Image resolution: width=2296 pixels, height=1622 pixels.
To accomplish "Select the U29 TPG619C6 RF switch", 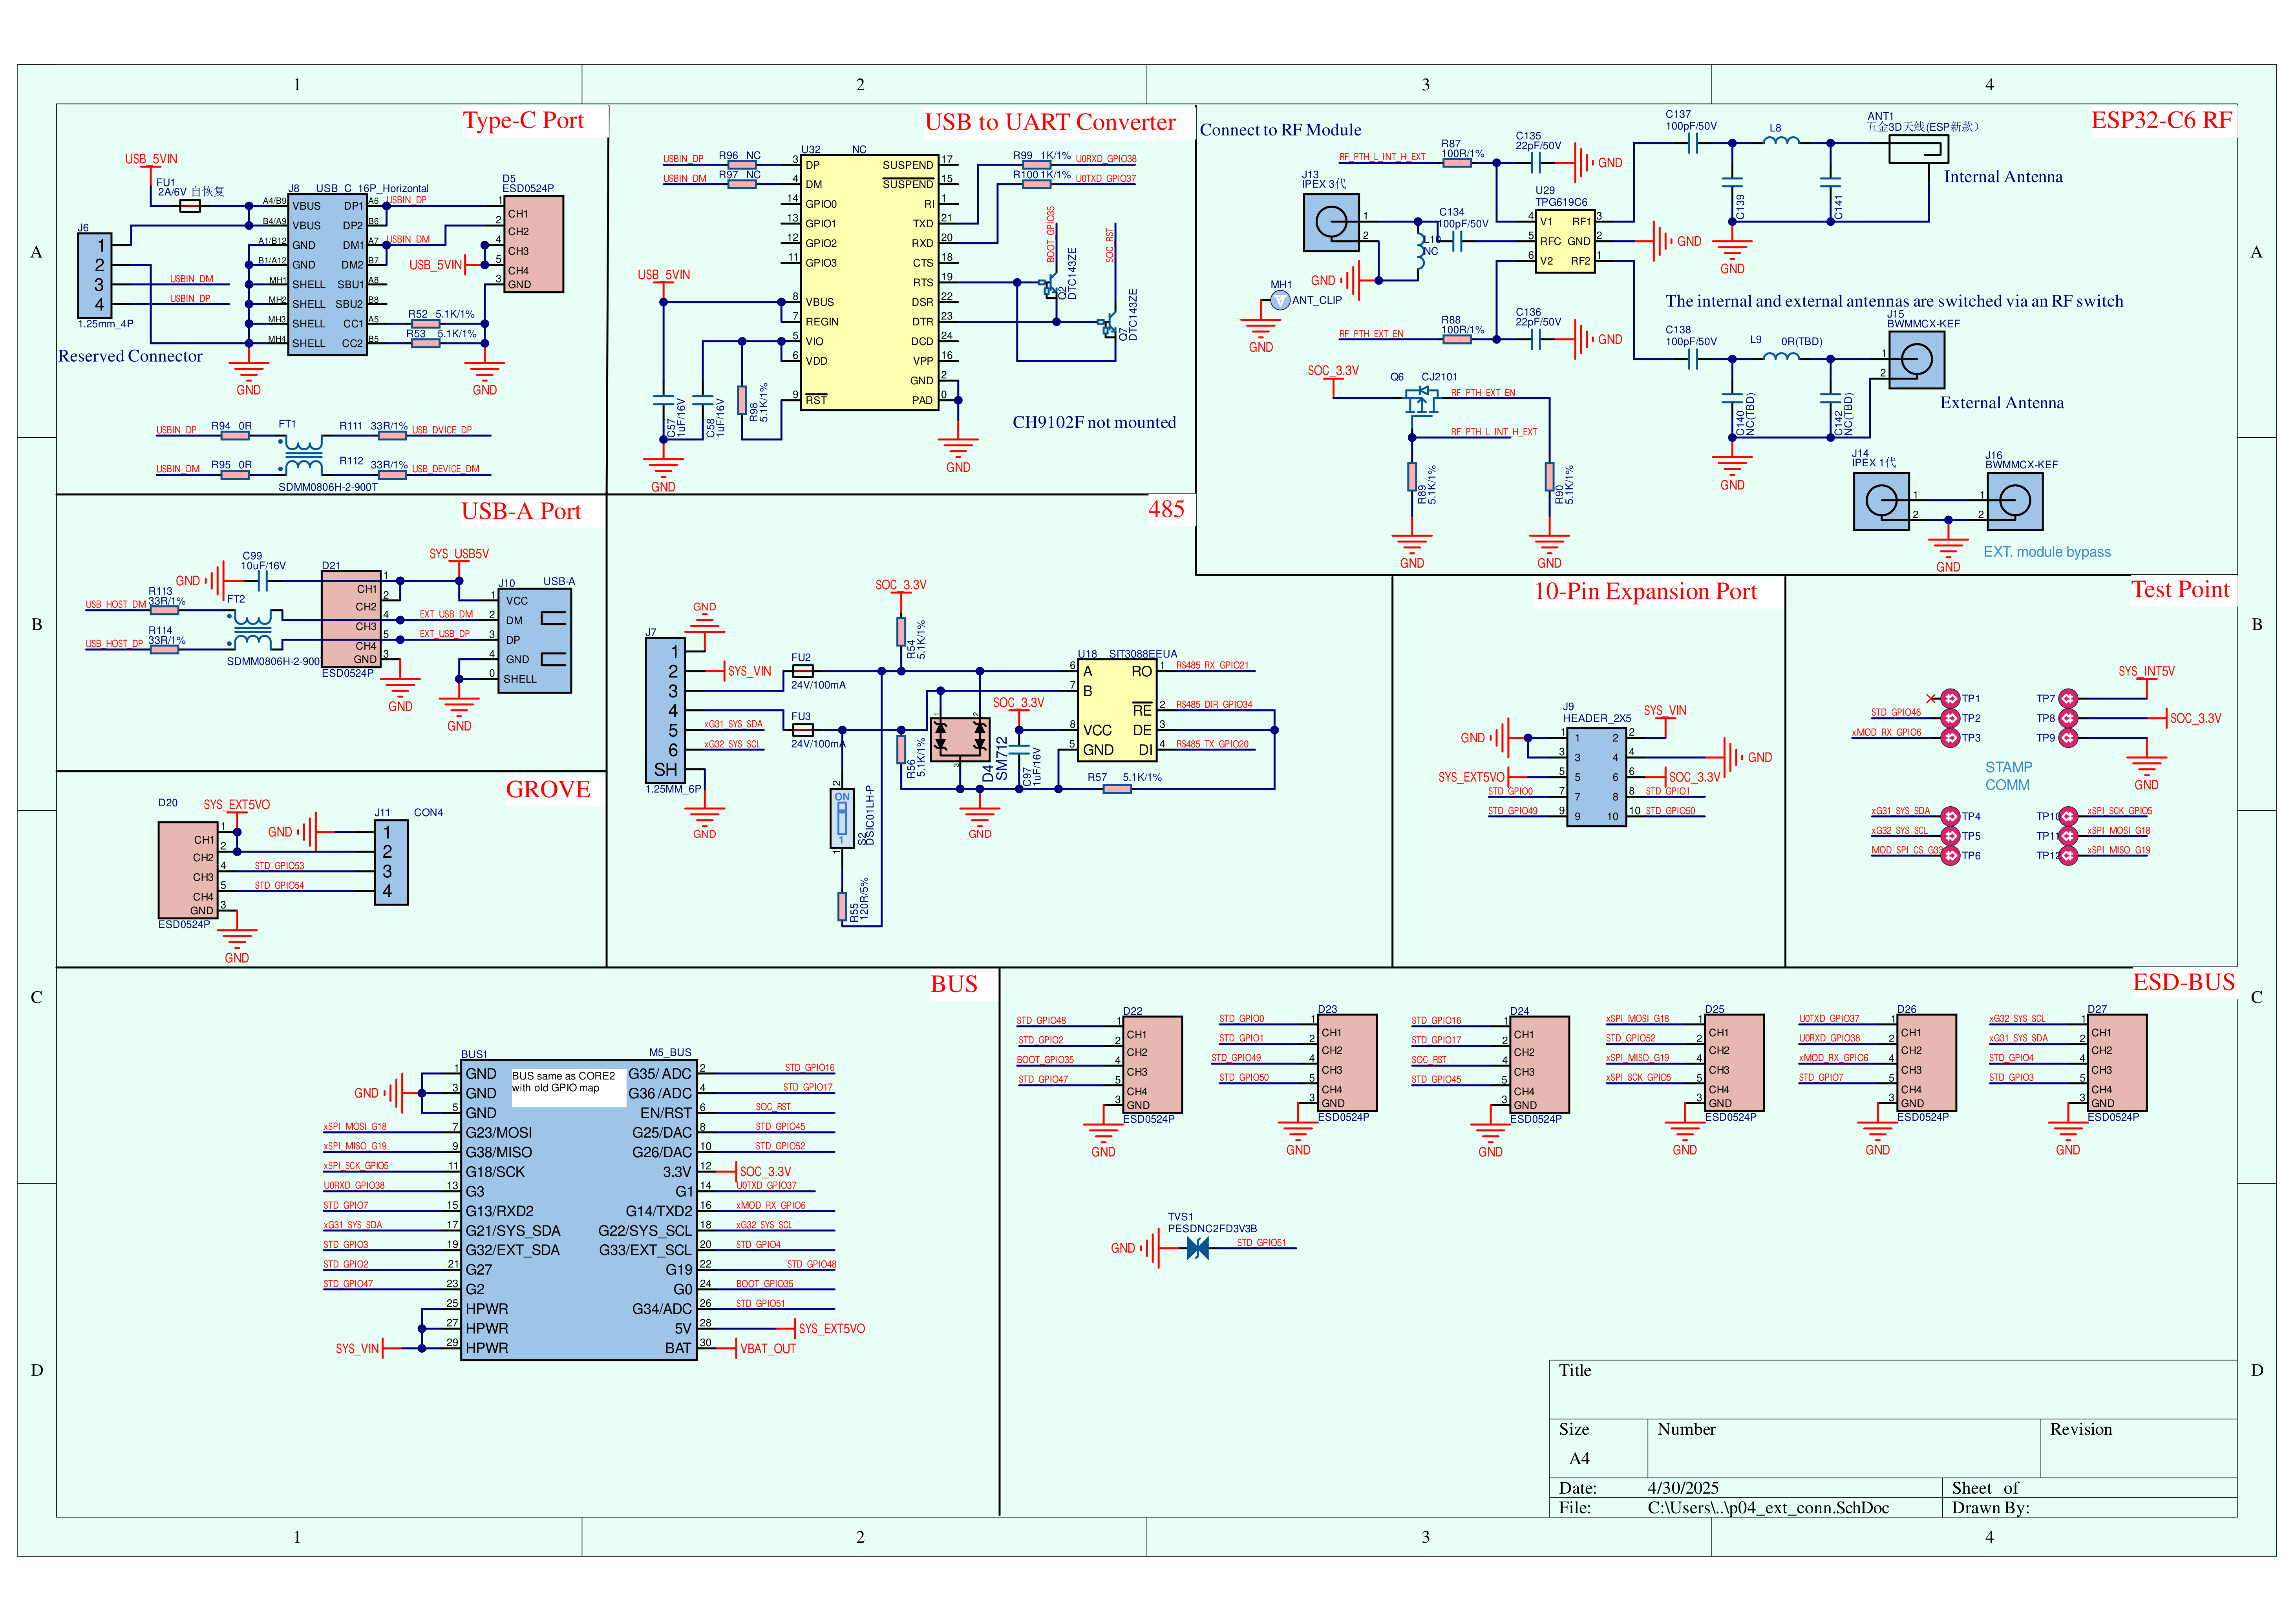I will [x=1565, y=241].
